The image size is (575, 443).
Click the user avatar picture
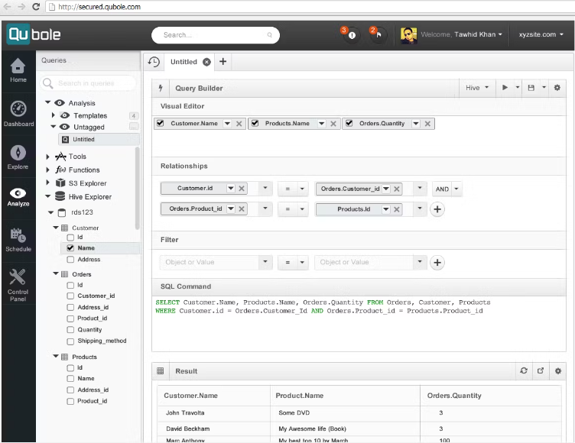click(408, 35)
